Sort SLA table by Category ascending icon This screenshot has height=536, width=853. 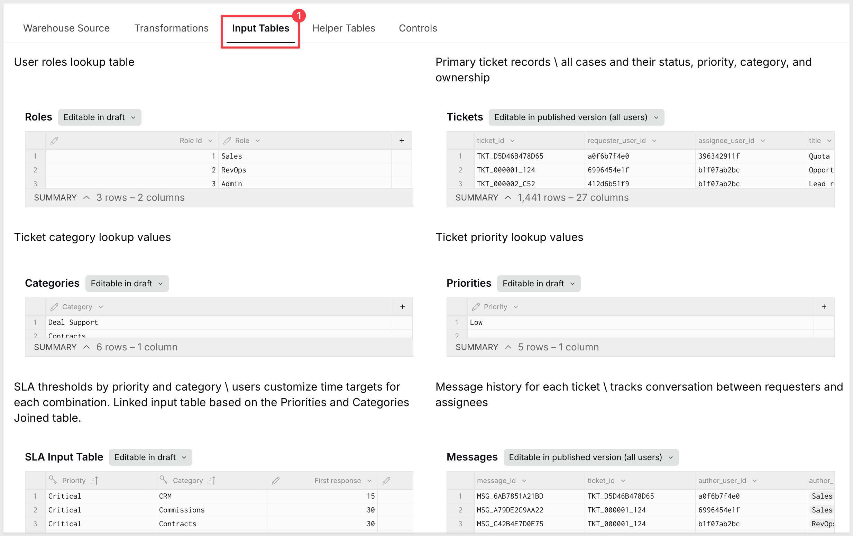(211, 481)
